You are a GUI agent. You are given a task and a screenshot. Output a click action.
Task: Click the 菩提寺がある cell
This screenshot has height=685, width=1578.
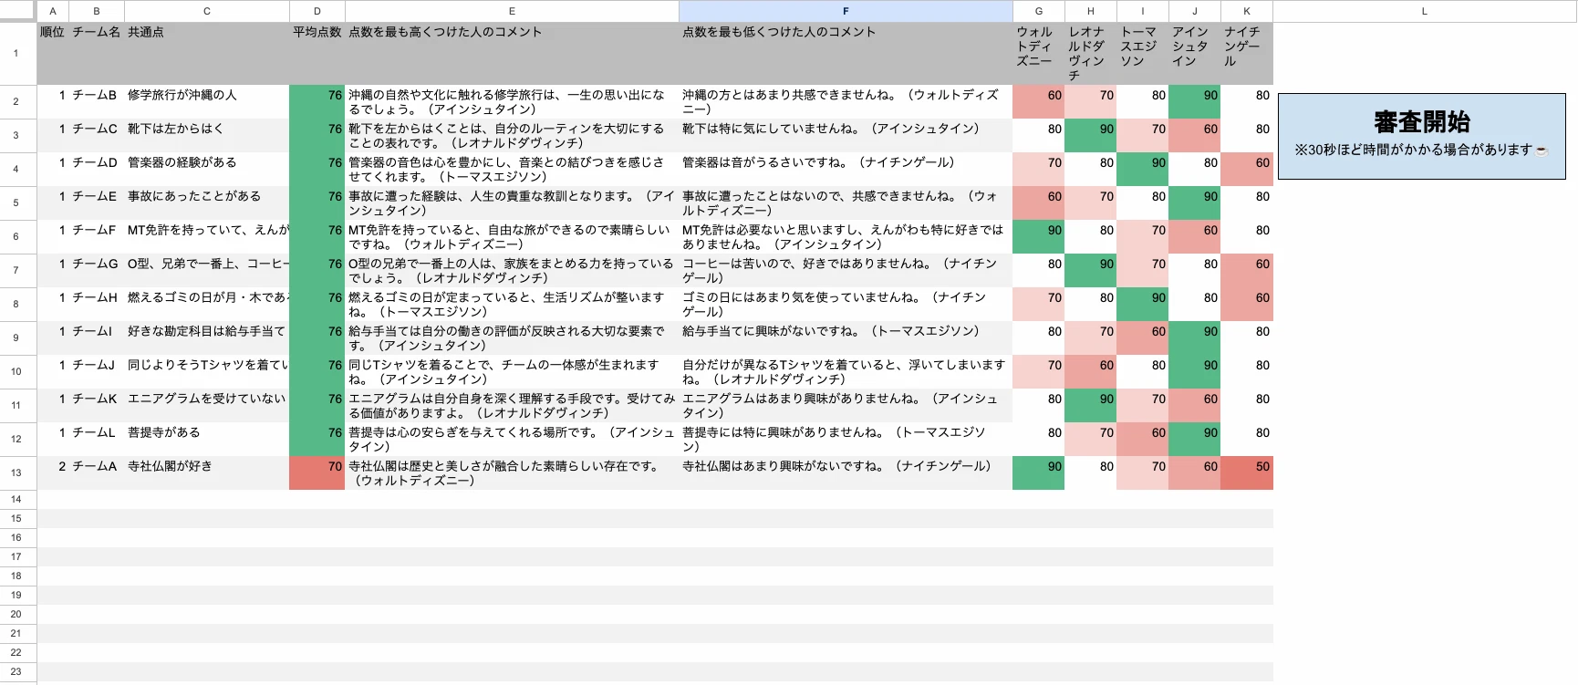(207, 439)
